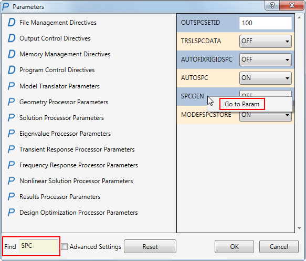This screenshot has width=306, height=261.
Task: Click the Cancel button
Action: coord(279,246)
